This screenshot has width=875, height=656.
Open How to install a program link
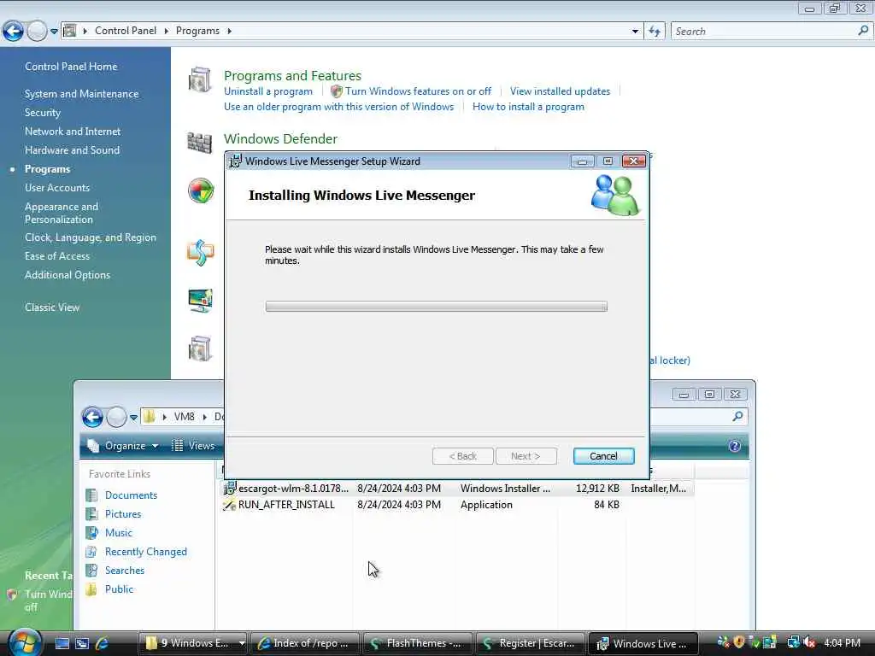click(x=528, y=107)
